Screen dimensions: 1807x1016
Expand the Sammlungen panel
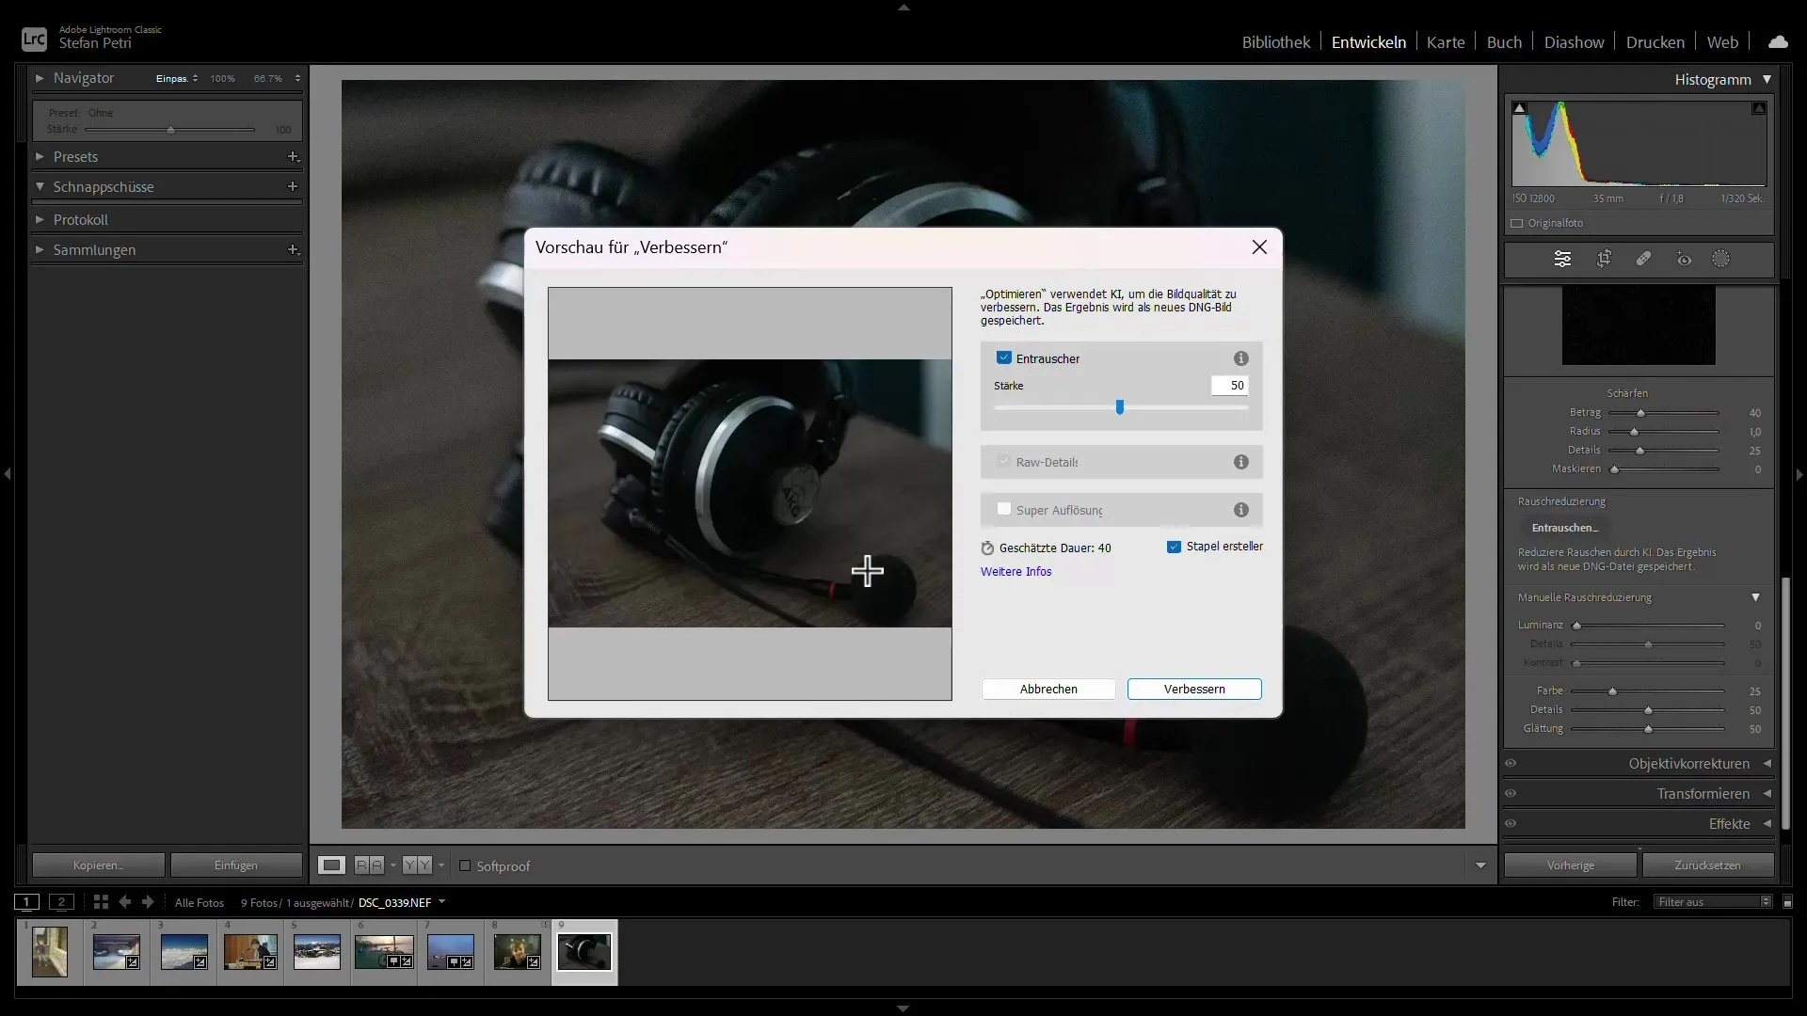point(40,249)
